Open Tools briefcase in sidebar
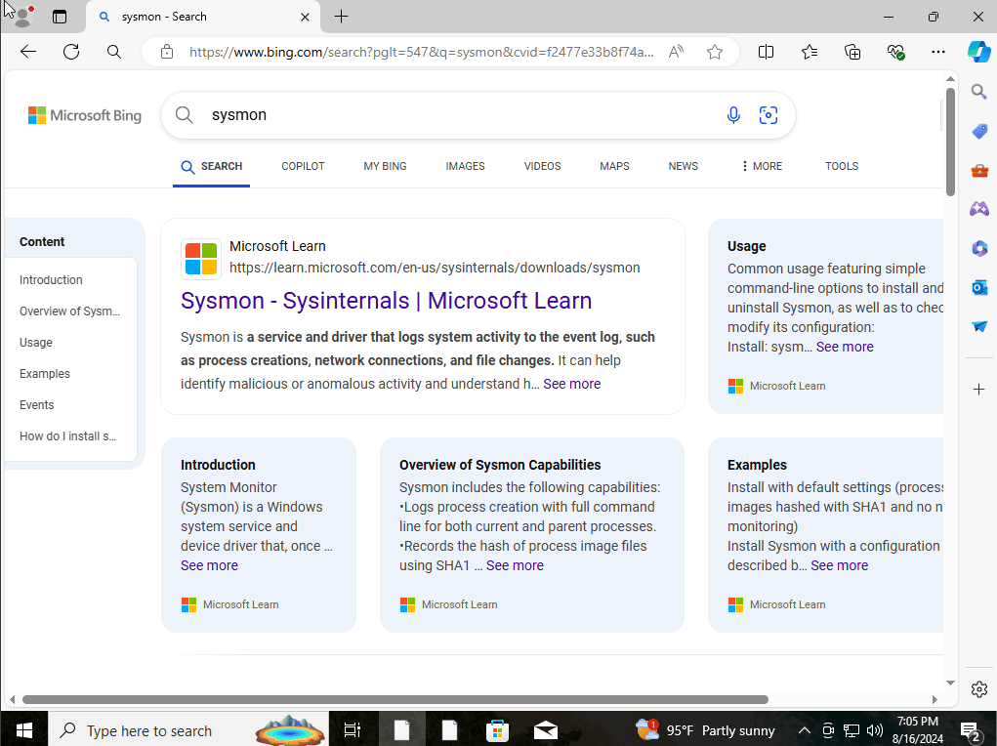The image size is (997, 746). [979, 171]
